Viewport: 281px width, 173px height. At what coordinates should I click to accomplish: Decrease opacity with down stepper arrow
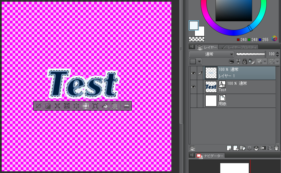tap(277, 56)
